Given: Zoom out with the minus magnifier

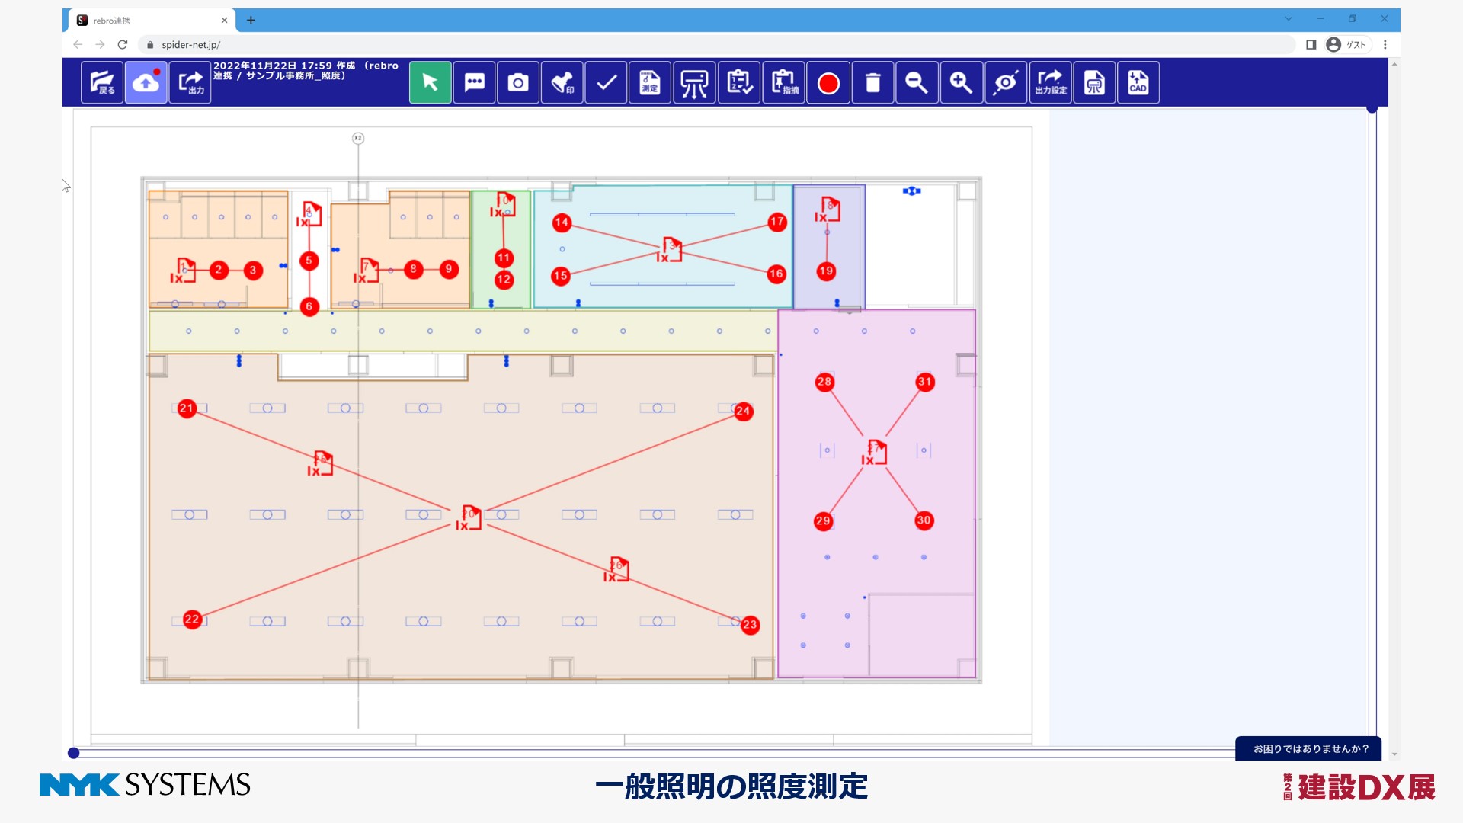Looking at the screenshot, I should (917, 82).
